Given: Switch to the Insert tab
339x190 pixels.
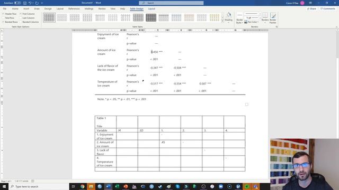Looking at the screenshot, I should pyautogui.click(x=26, y=8).
